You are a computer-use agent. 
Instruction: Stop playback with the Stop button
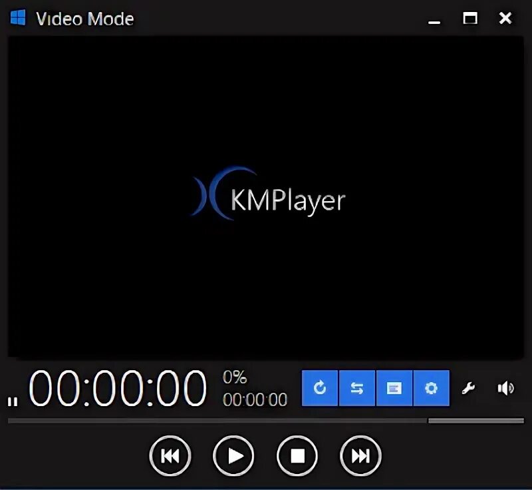[297, 455]
